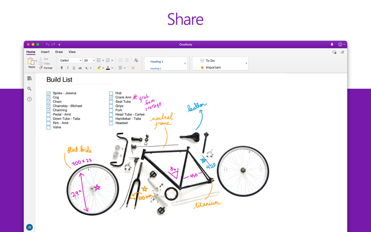
Task: Apply yellow text highlight color
Action: [99, 68]
